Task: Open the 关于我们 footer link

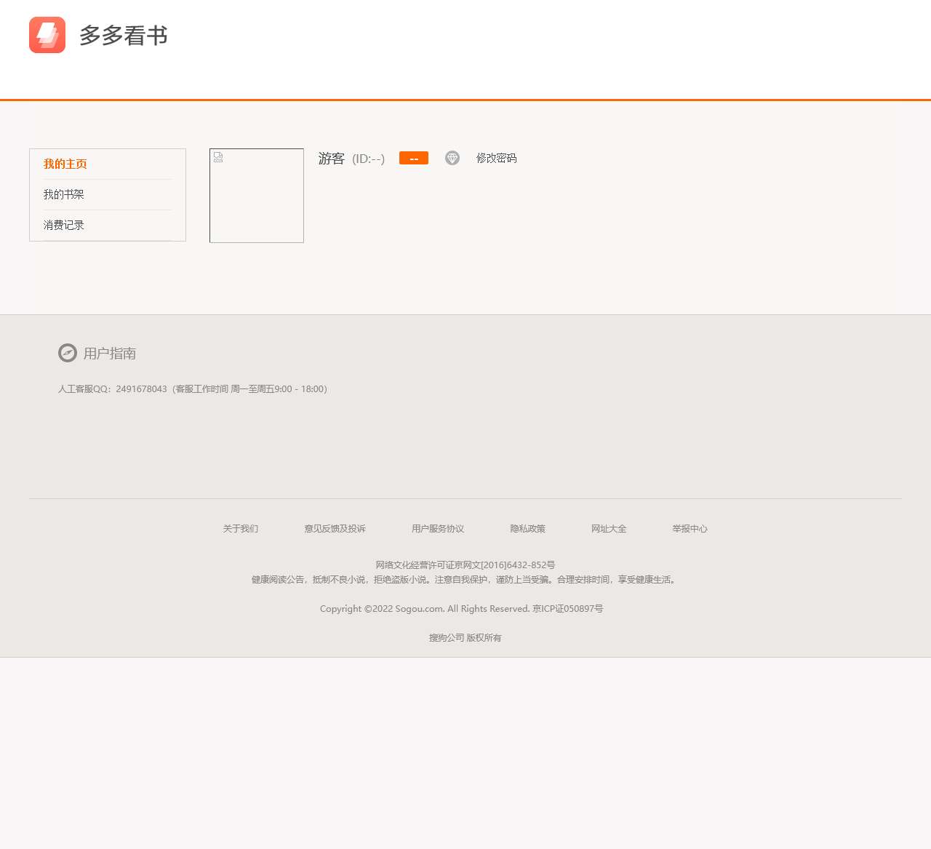Action: pos(240,528)
